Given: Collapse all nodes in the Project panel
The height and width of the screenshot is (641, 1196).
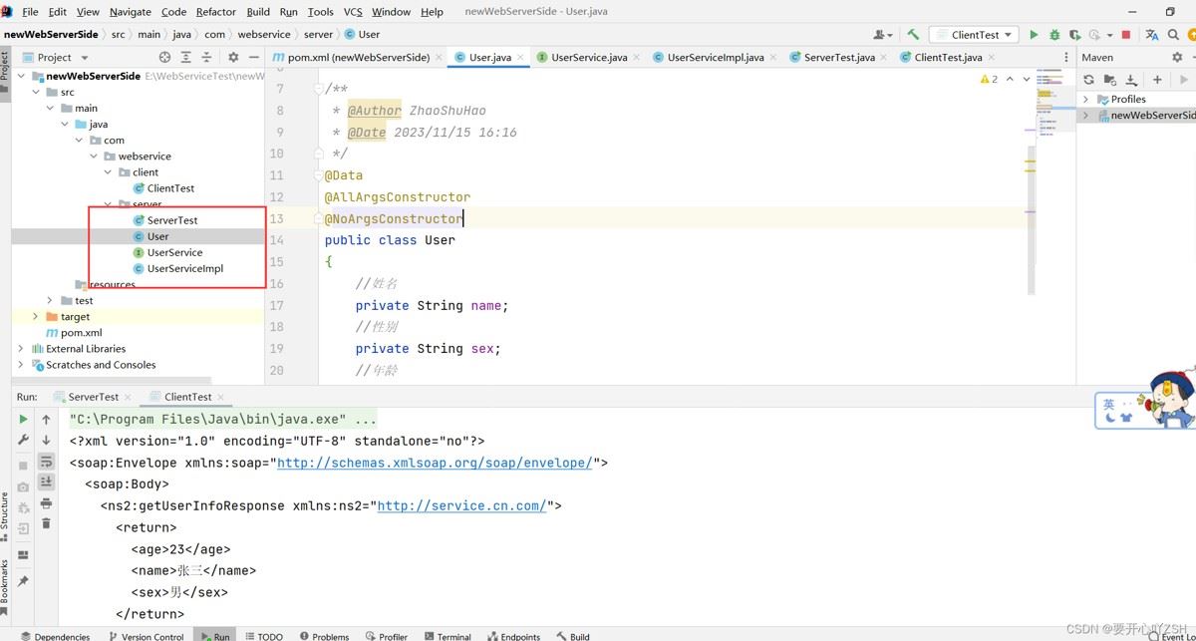Looking at the screenshot, I should 206,58.
